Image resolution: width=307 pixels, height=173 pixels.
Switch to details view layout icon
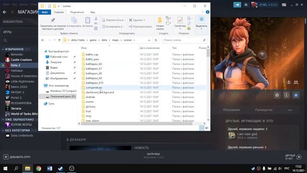coord(201,128)
